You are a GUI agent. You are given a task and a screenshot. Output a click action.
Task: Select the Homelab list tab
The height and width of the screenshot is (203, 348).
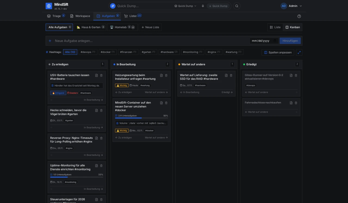pos(122,27)
